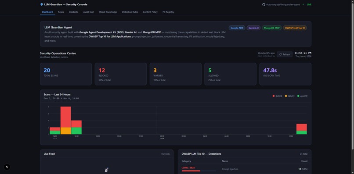Screen dimensions: 354x174
Task: Click the '13 (54%)' count value
Action: pyautogui.click(x=303, y=169)
